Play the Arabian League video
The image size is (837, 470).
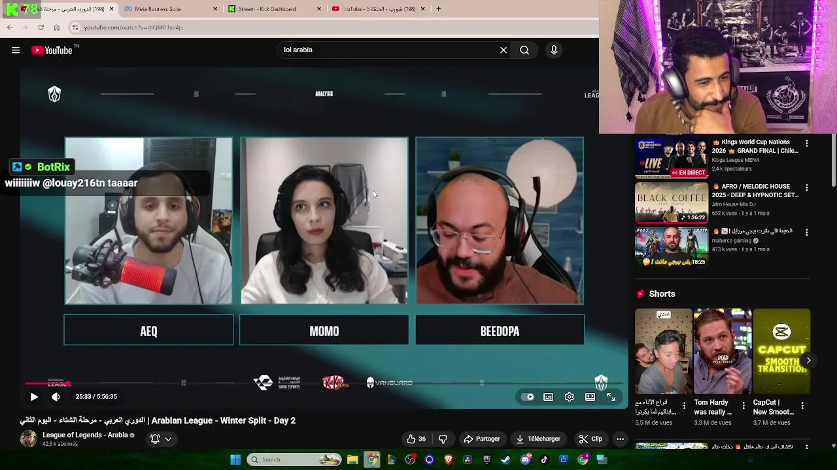pyautogui.click(x=34, y=397)
